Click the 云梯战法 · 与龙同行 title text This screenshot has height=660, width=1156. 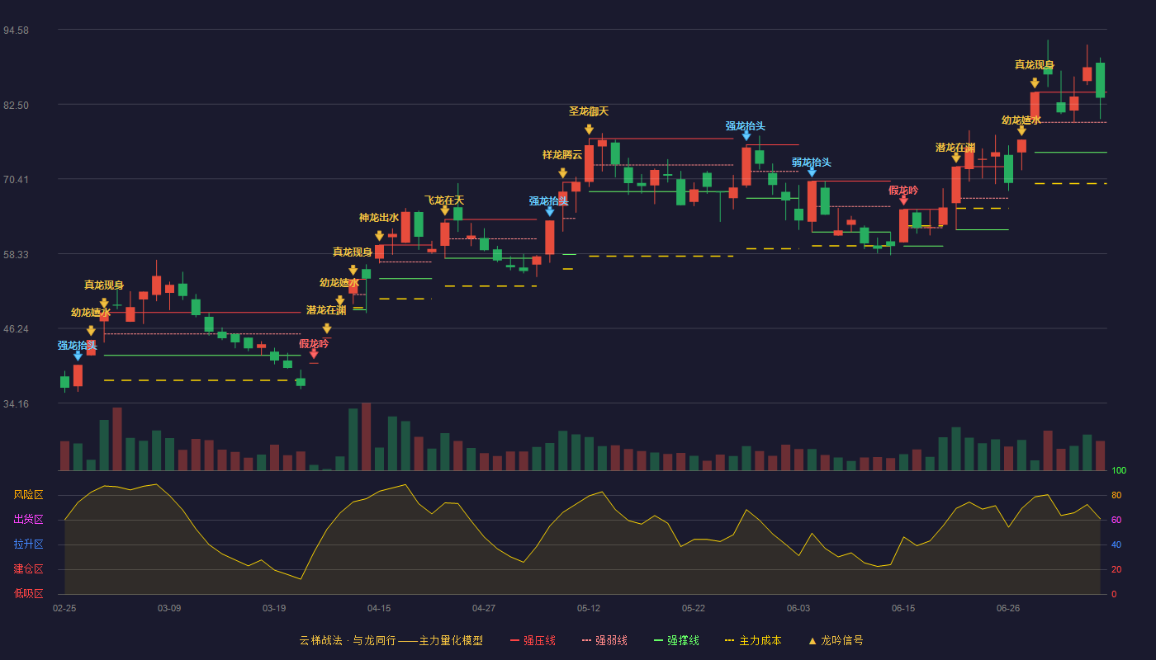[x=347, y=640]
